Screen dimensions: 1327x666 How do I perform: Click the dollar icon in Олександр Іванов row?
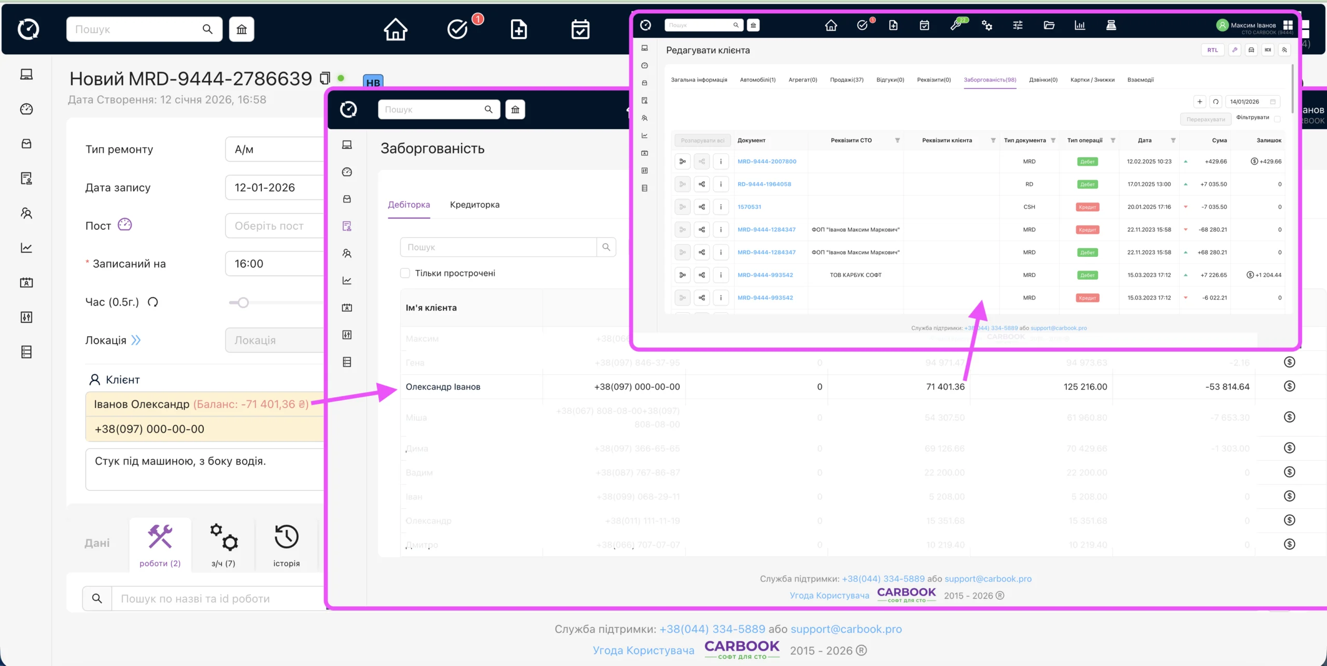pyautogui.click(x=1289, y=386)
